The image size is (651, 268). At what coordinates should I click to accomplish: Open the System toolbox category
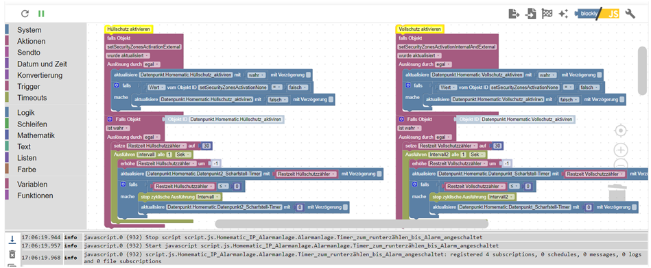point(29,30)
